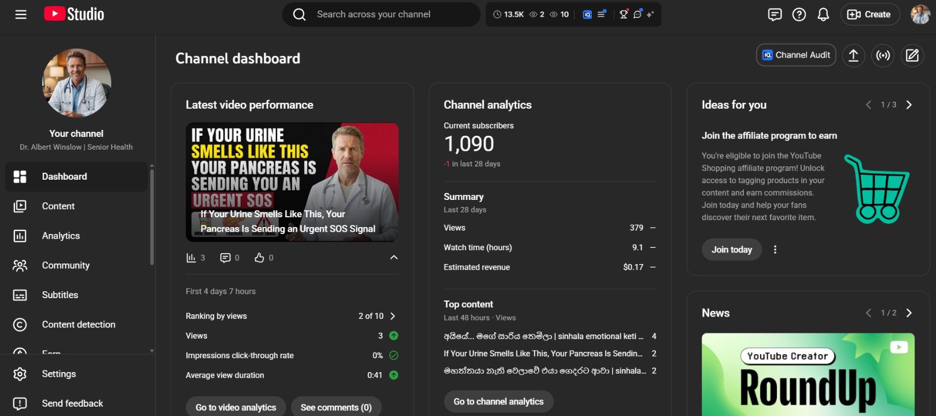The height and width of the screenshot is (416, 936).
Task: Click the views bar-chart icon under thumbnail
Action: click(x=191, y=258)
